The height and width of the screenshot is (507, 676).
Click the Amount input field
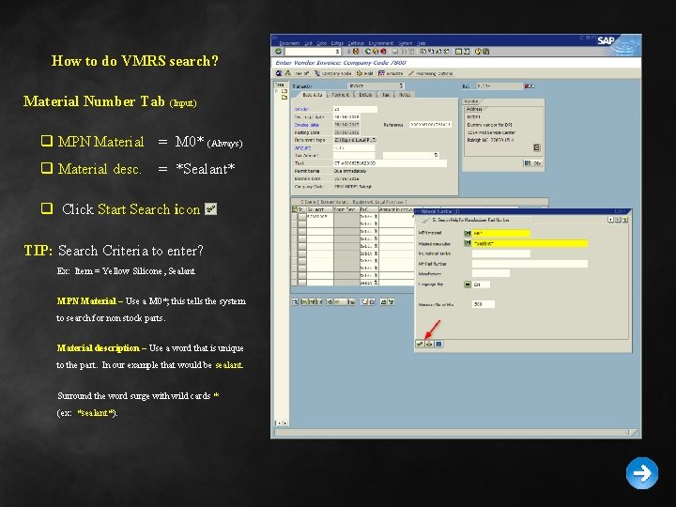[x=354, y=148]
